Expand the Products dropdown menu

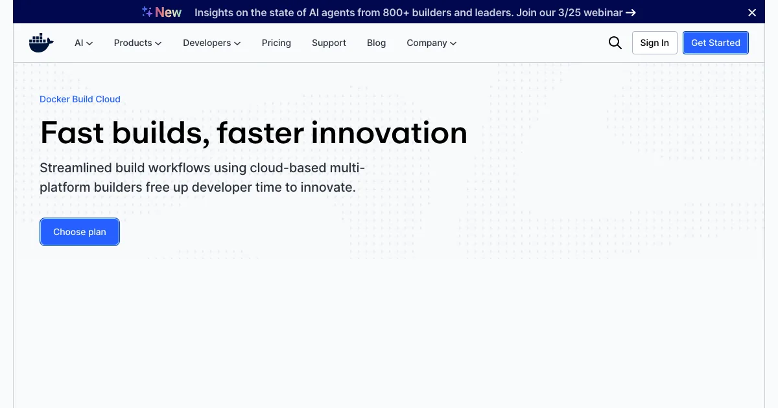(x=137, y=43)
